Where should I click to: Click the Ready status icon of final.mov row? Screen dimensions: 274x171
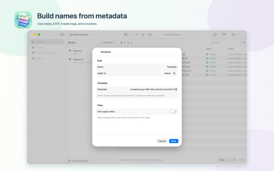(207, 71)
